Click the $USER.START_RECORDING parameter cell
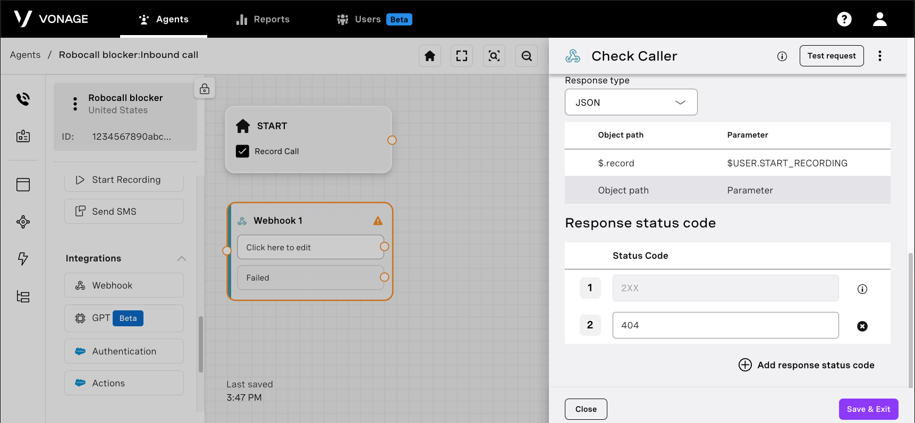This screenshot has width=915, height=423. tap(787, 163)
